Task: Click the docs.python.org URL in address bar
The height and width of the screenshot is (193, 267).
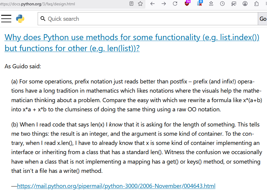Action: 38,4
